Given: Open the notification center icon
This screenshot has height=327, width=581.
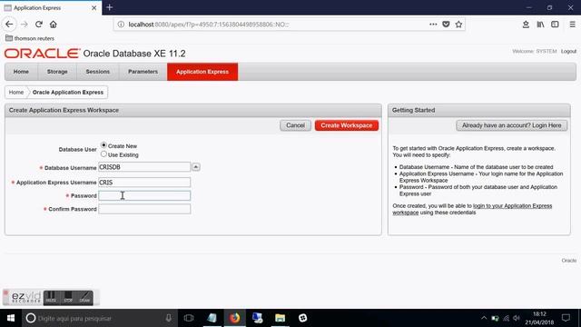Looking at the screenshot, I should point(566,318).
